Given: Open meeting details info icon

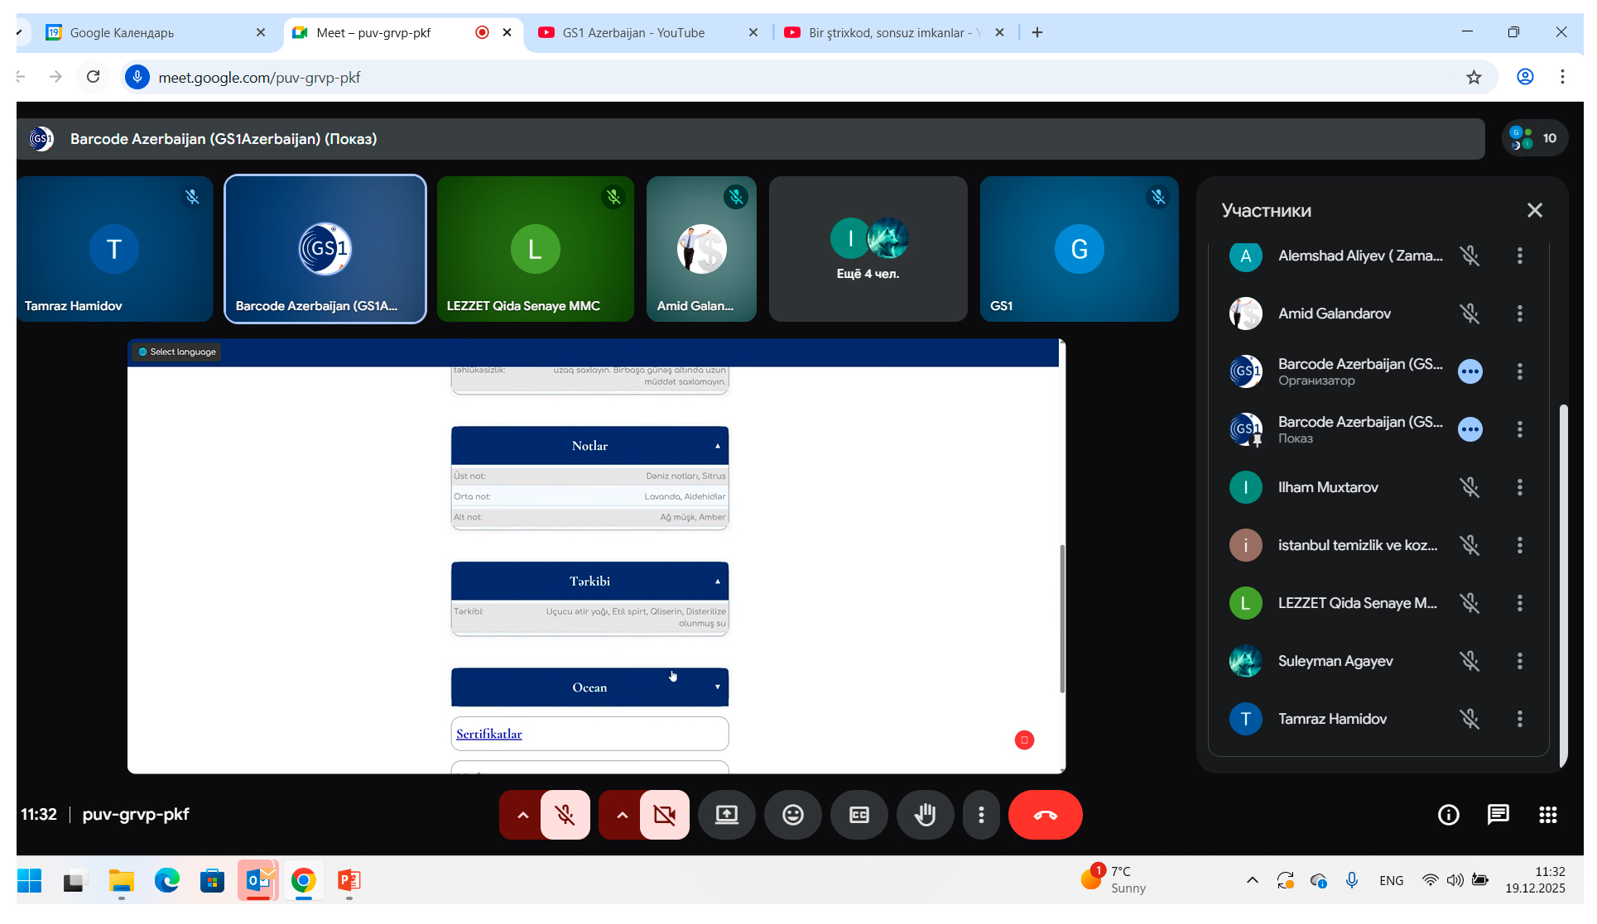Looking at the screenshot, I should coord(1448,815).
